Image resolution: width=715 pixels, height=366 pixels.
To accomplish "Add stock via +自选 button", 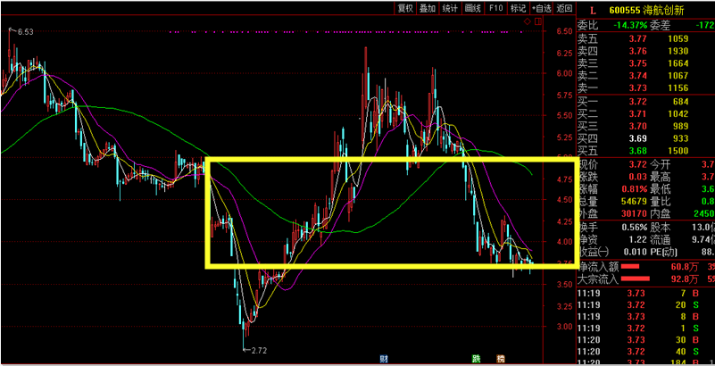I will coord(541,9).
